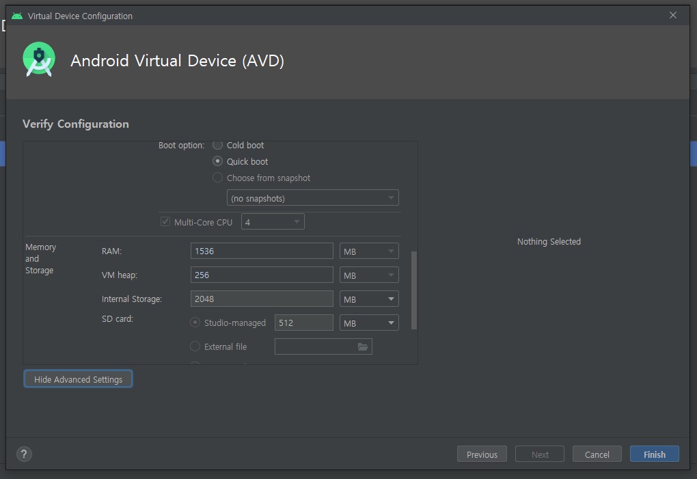The height and width of the screenshot is (479, 697).
Task: Toggle the Multi-Core CPU checkbox
Action: coord(165,221)
